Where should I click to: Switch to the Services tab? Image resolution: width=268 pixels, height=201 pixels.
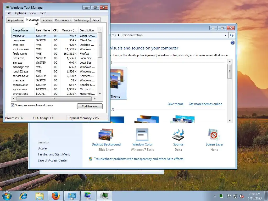(47, 20)
